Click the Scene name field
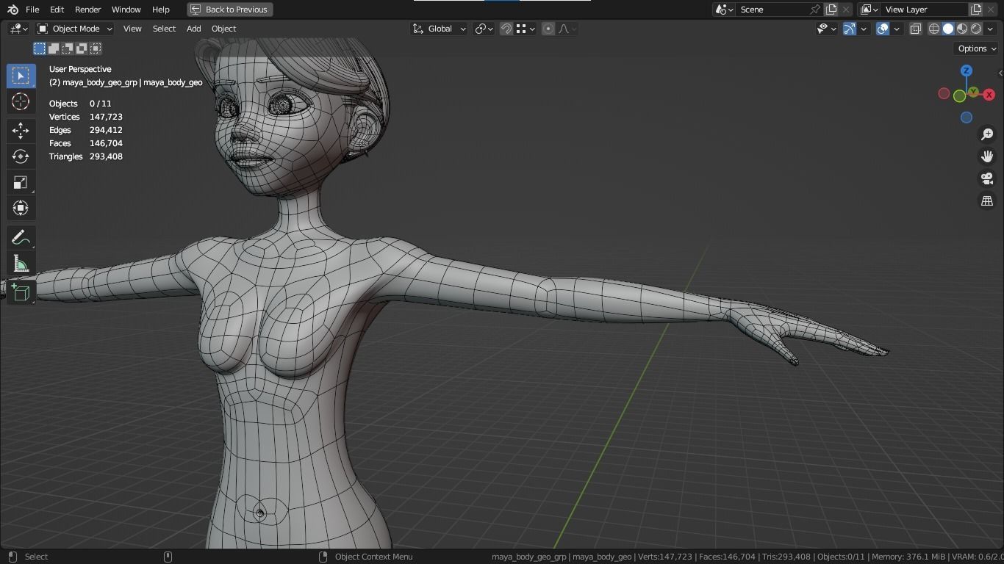The image size is (1004, 564). click(x=771, y=10)
